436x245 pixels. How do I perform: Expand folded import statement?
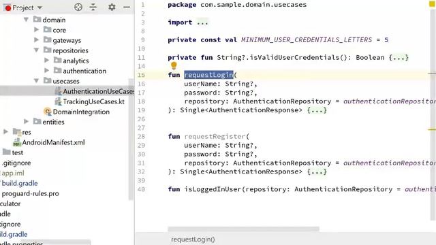[202, 22]
